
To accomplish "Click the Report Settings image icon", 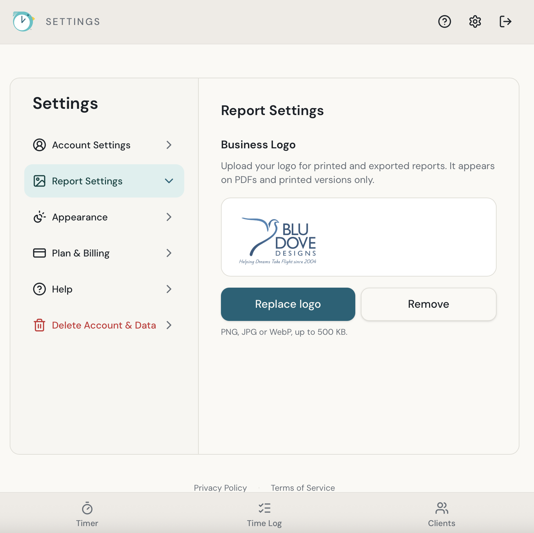I will click(39, 181).
